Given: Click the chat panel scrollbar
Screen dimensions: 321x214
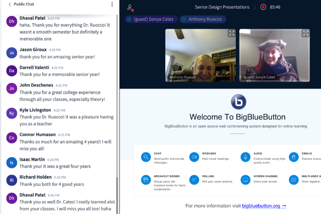Looking at the screenshot, I should [117, 122].
